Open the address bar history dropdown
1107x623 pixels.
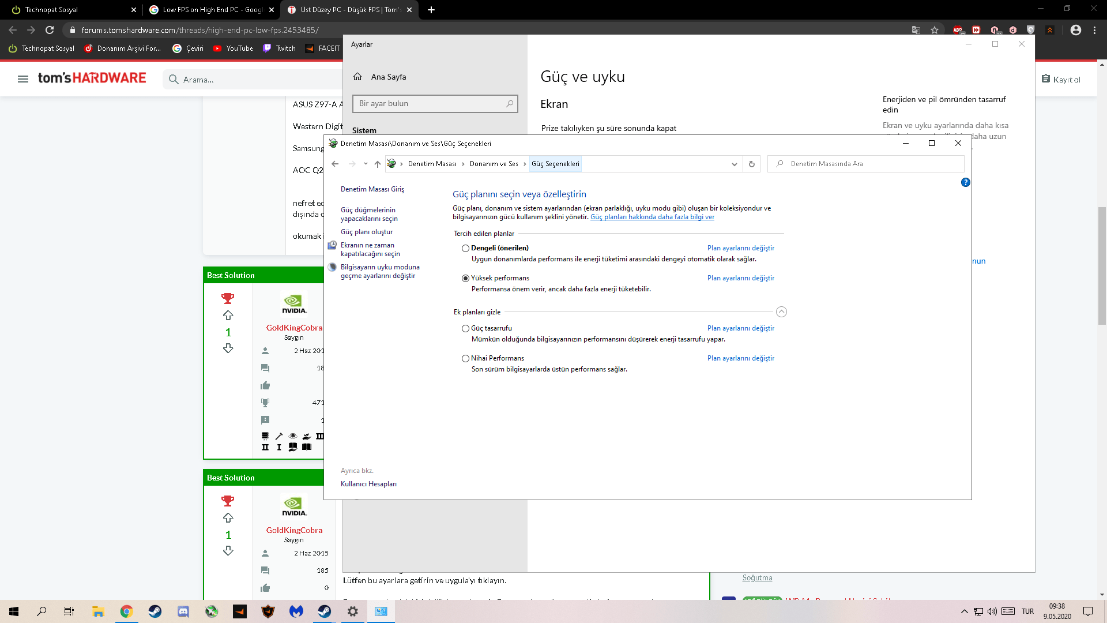(x=734, y=164)
